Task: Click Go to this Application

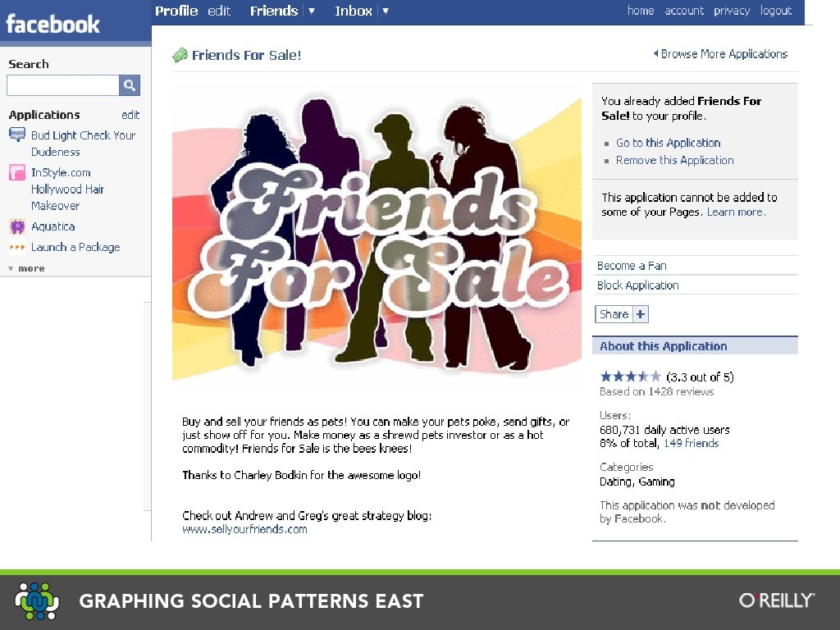Action: point(668,143)
